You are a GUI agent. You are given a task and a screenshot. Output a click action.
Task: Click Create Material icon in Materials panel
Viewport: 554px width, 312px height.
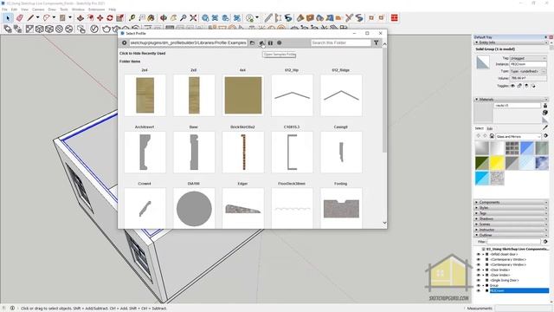click(545, 113)
